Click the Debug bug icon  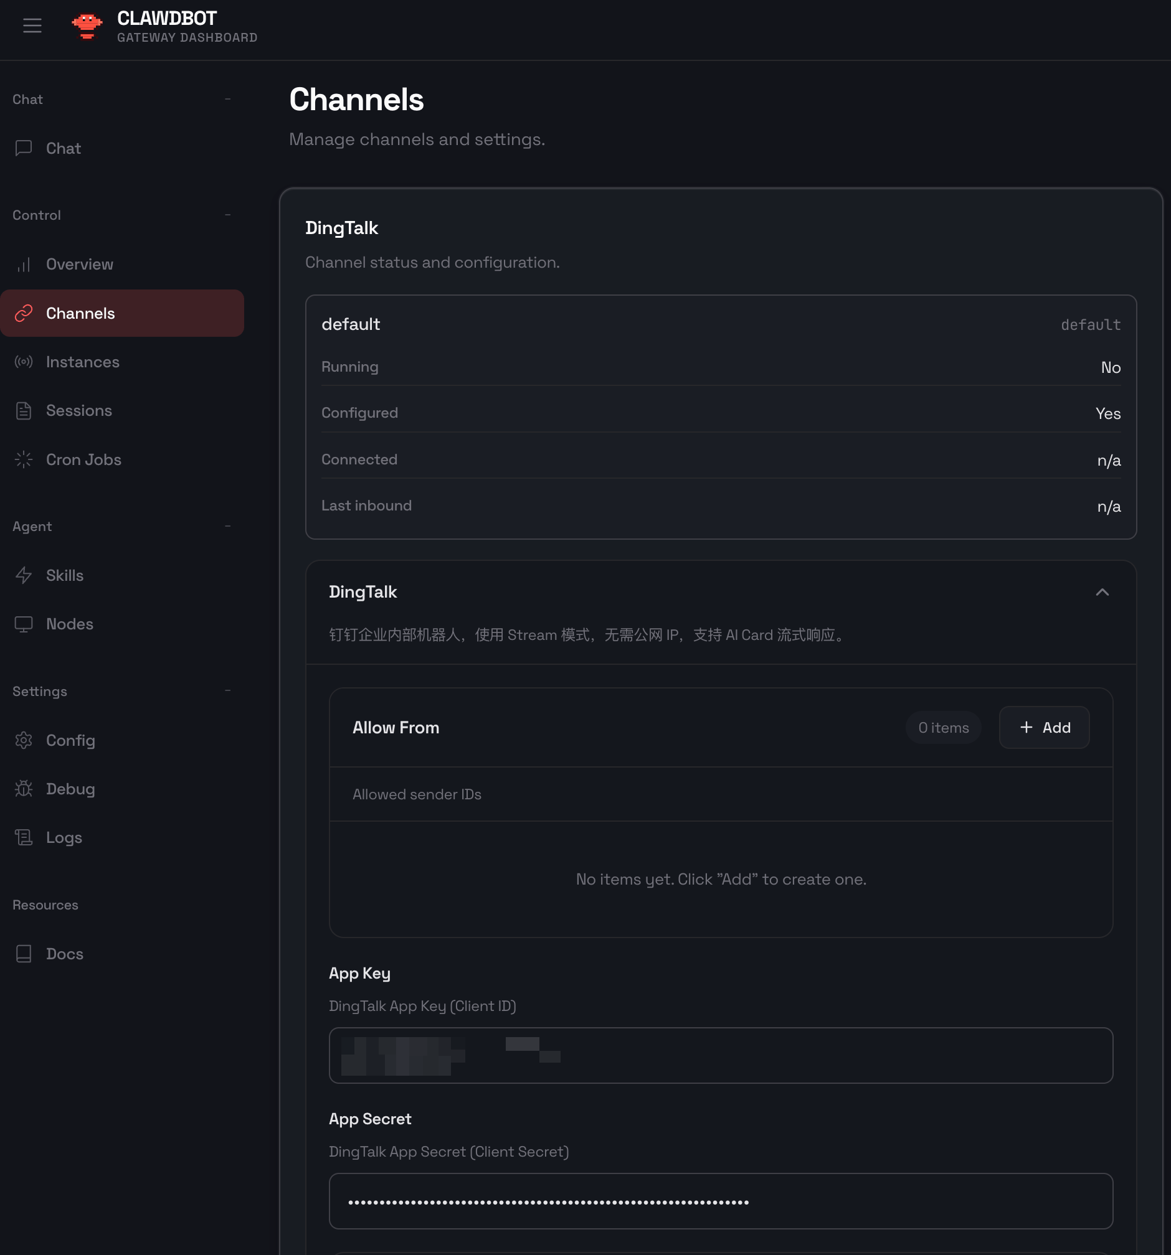click(x=24, y=789)
